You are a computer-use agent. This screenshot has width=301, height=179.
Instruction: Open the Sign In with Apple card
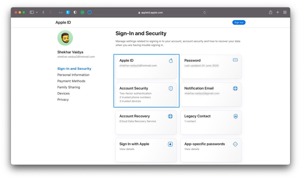(x=146, y=150)
